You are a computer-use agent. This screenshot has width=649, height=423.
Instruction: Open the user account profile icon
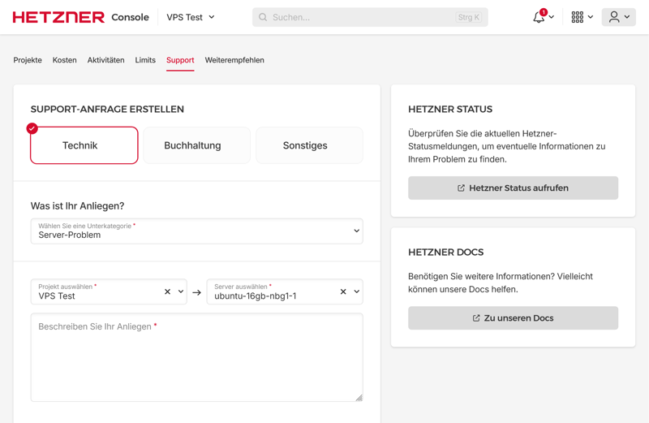tap(615, 17)
